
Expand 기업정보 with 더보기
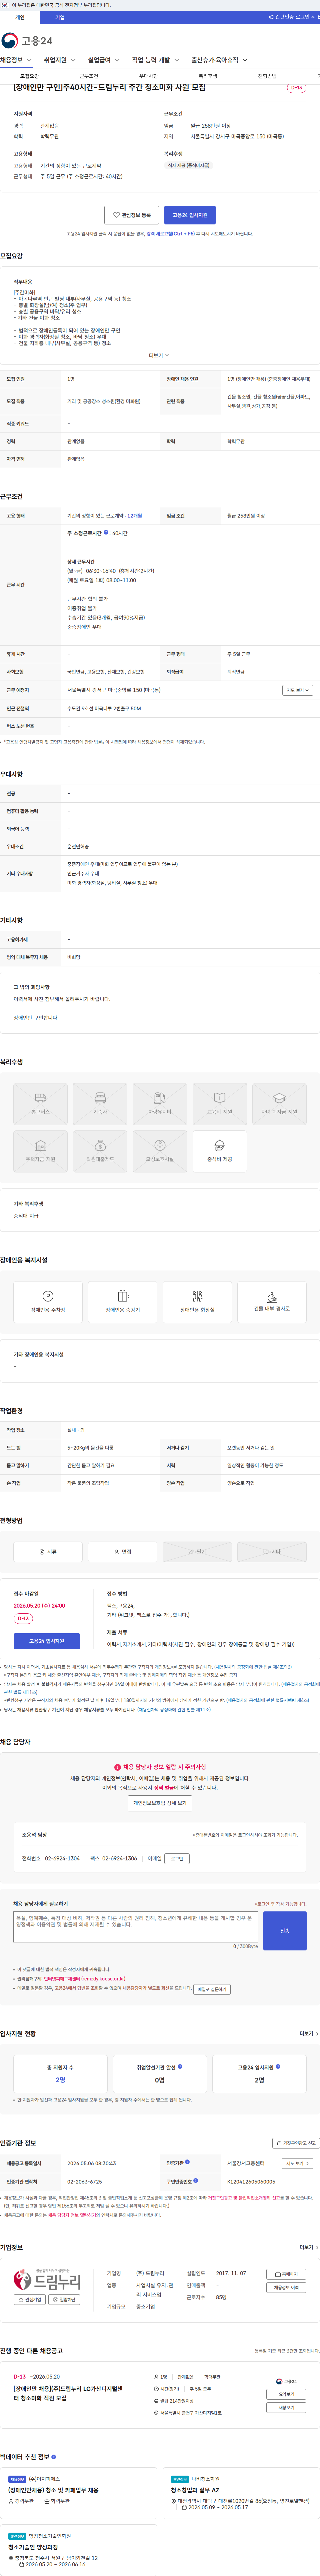(x=309, y=2247)
